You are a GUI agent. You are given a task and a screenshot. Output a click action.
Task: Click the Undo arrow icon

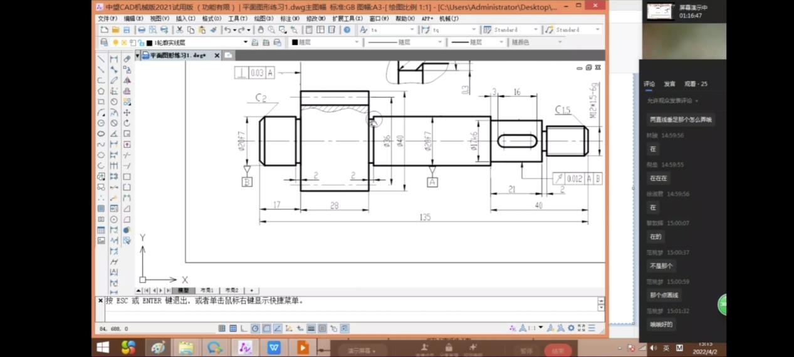pyautogui.click(x=227, y=29)
